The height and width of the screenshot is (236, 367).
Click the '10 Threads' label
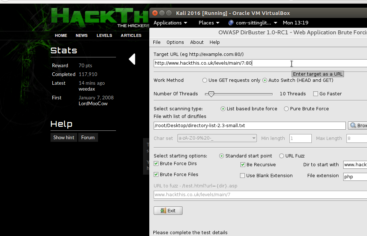293,94
